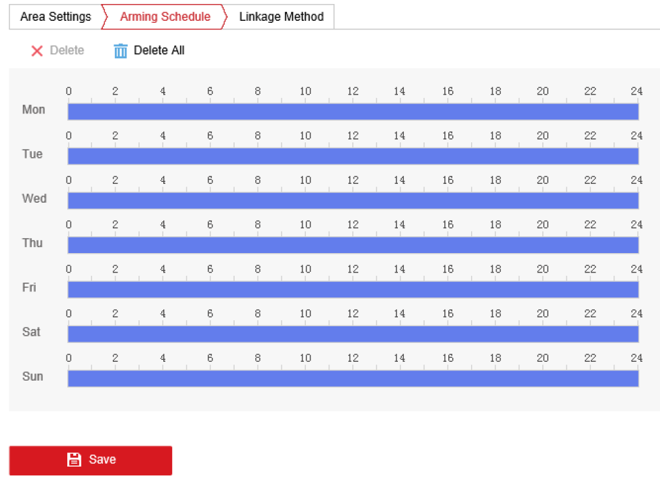Image resolution: width=660 pixels, height=484 pixels.
Task: Select the Arming Schedule tab
Action: 165,17
